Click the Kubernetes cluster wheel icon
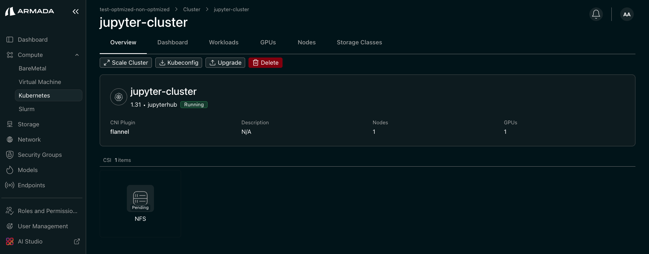Image resolution: width=649 pixels, height=254 pixels. (x=119, y=97)
